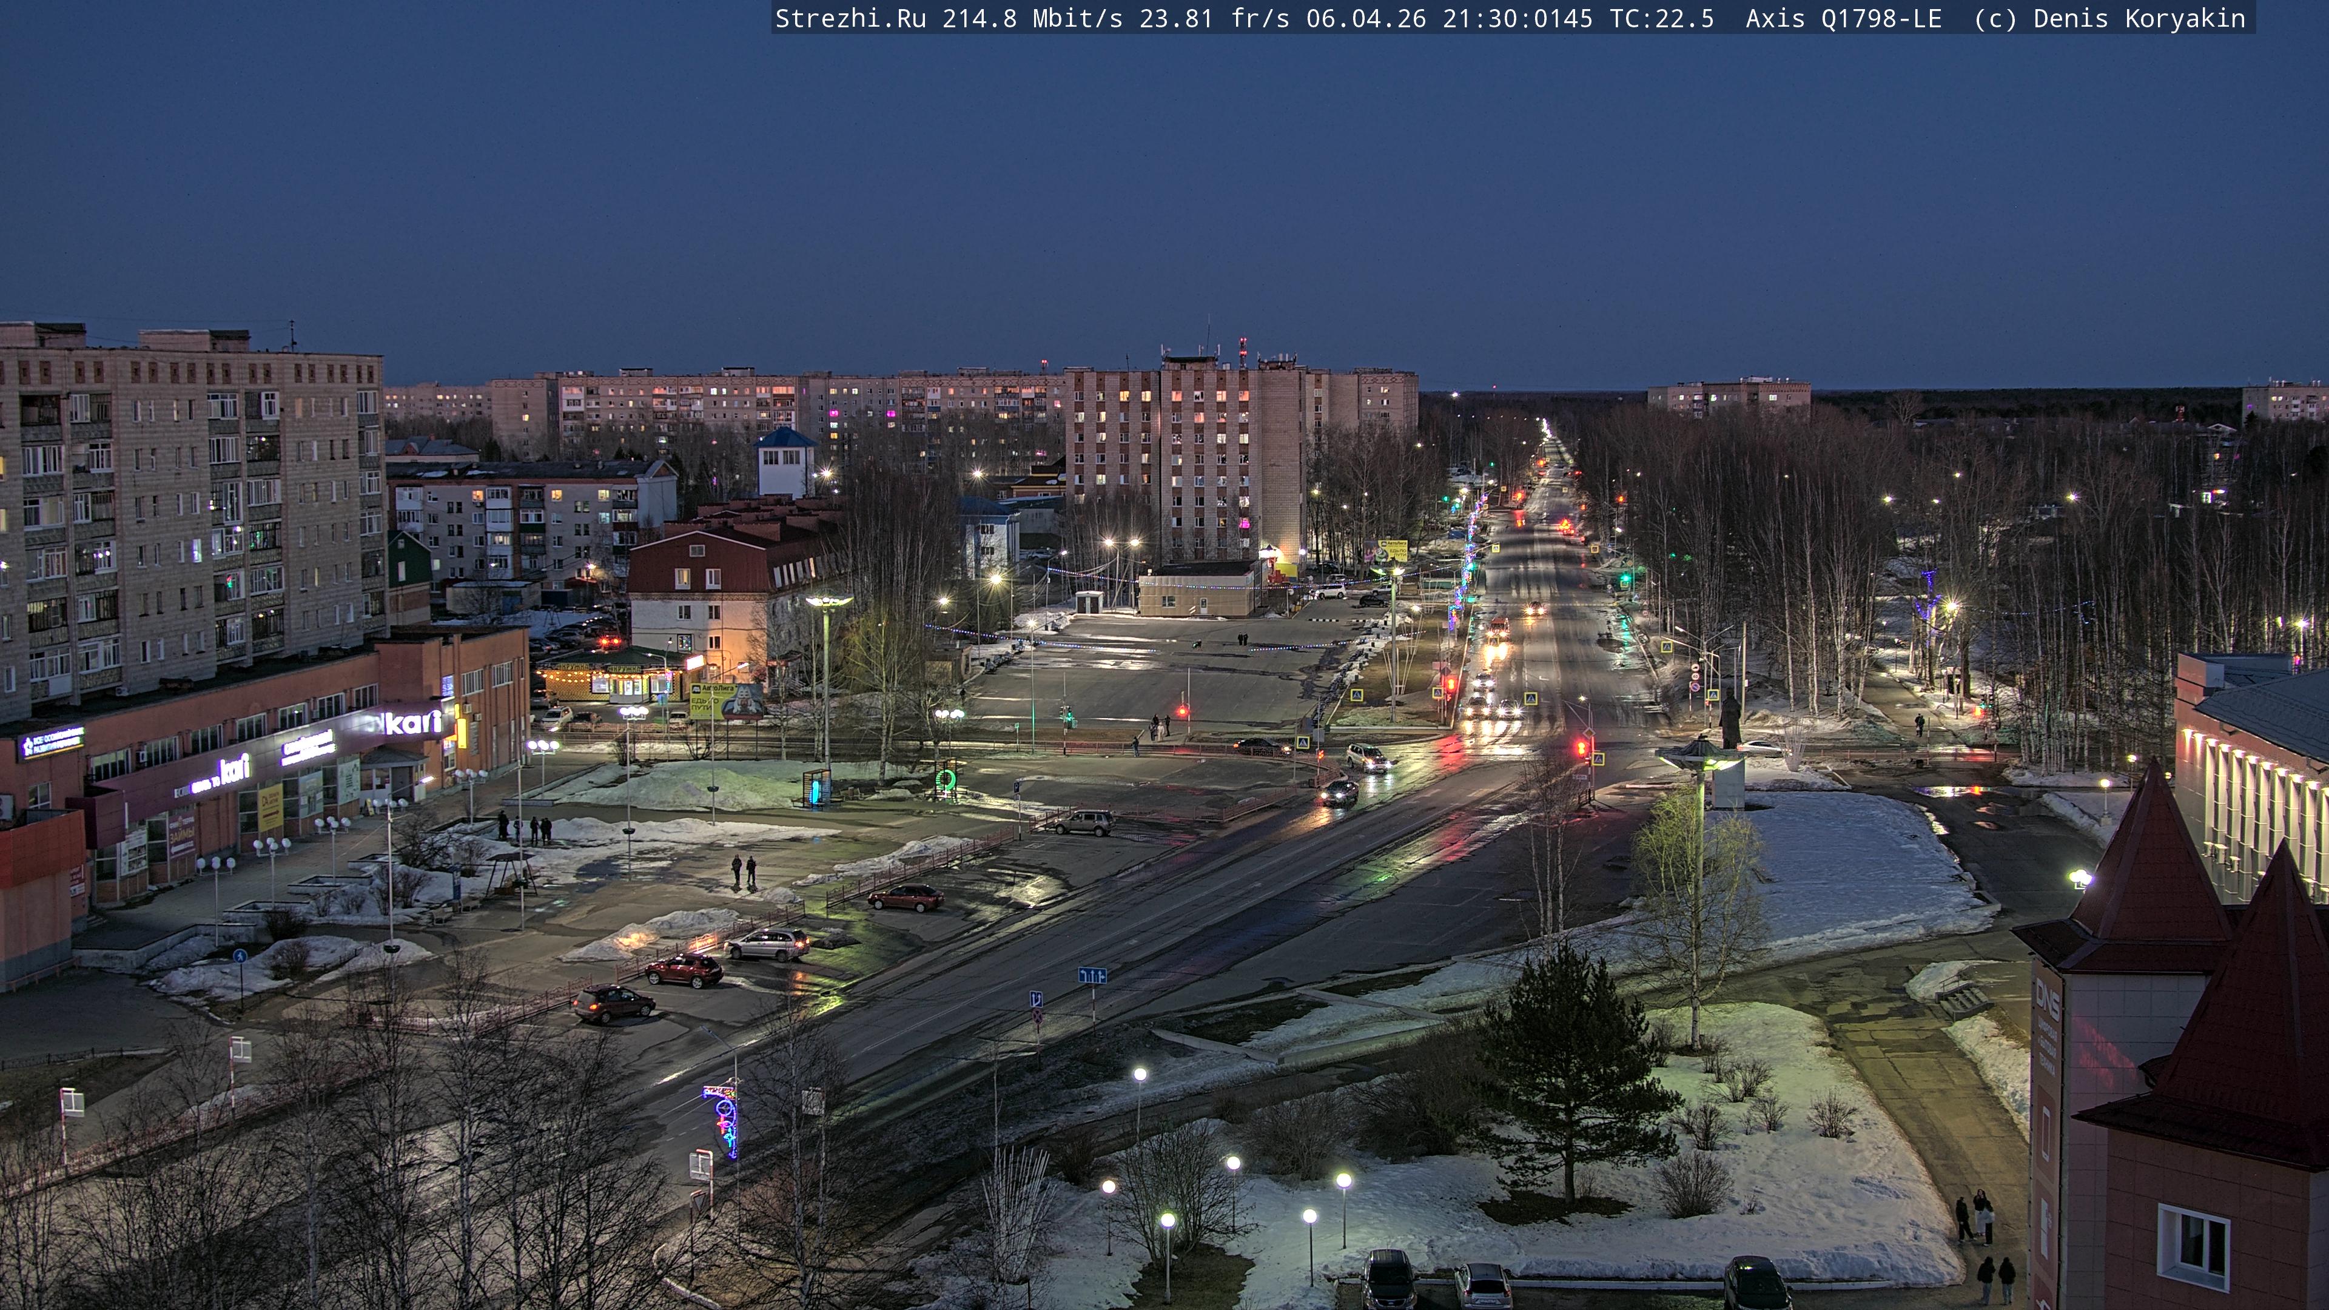Screen dimensions: 2329x1310
Task: Click the 214.8 Mbit/s bitrate readout
Action: [x=1032, y=18]
